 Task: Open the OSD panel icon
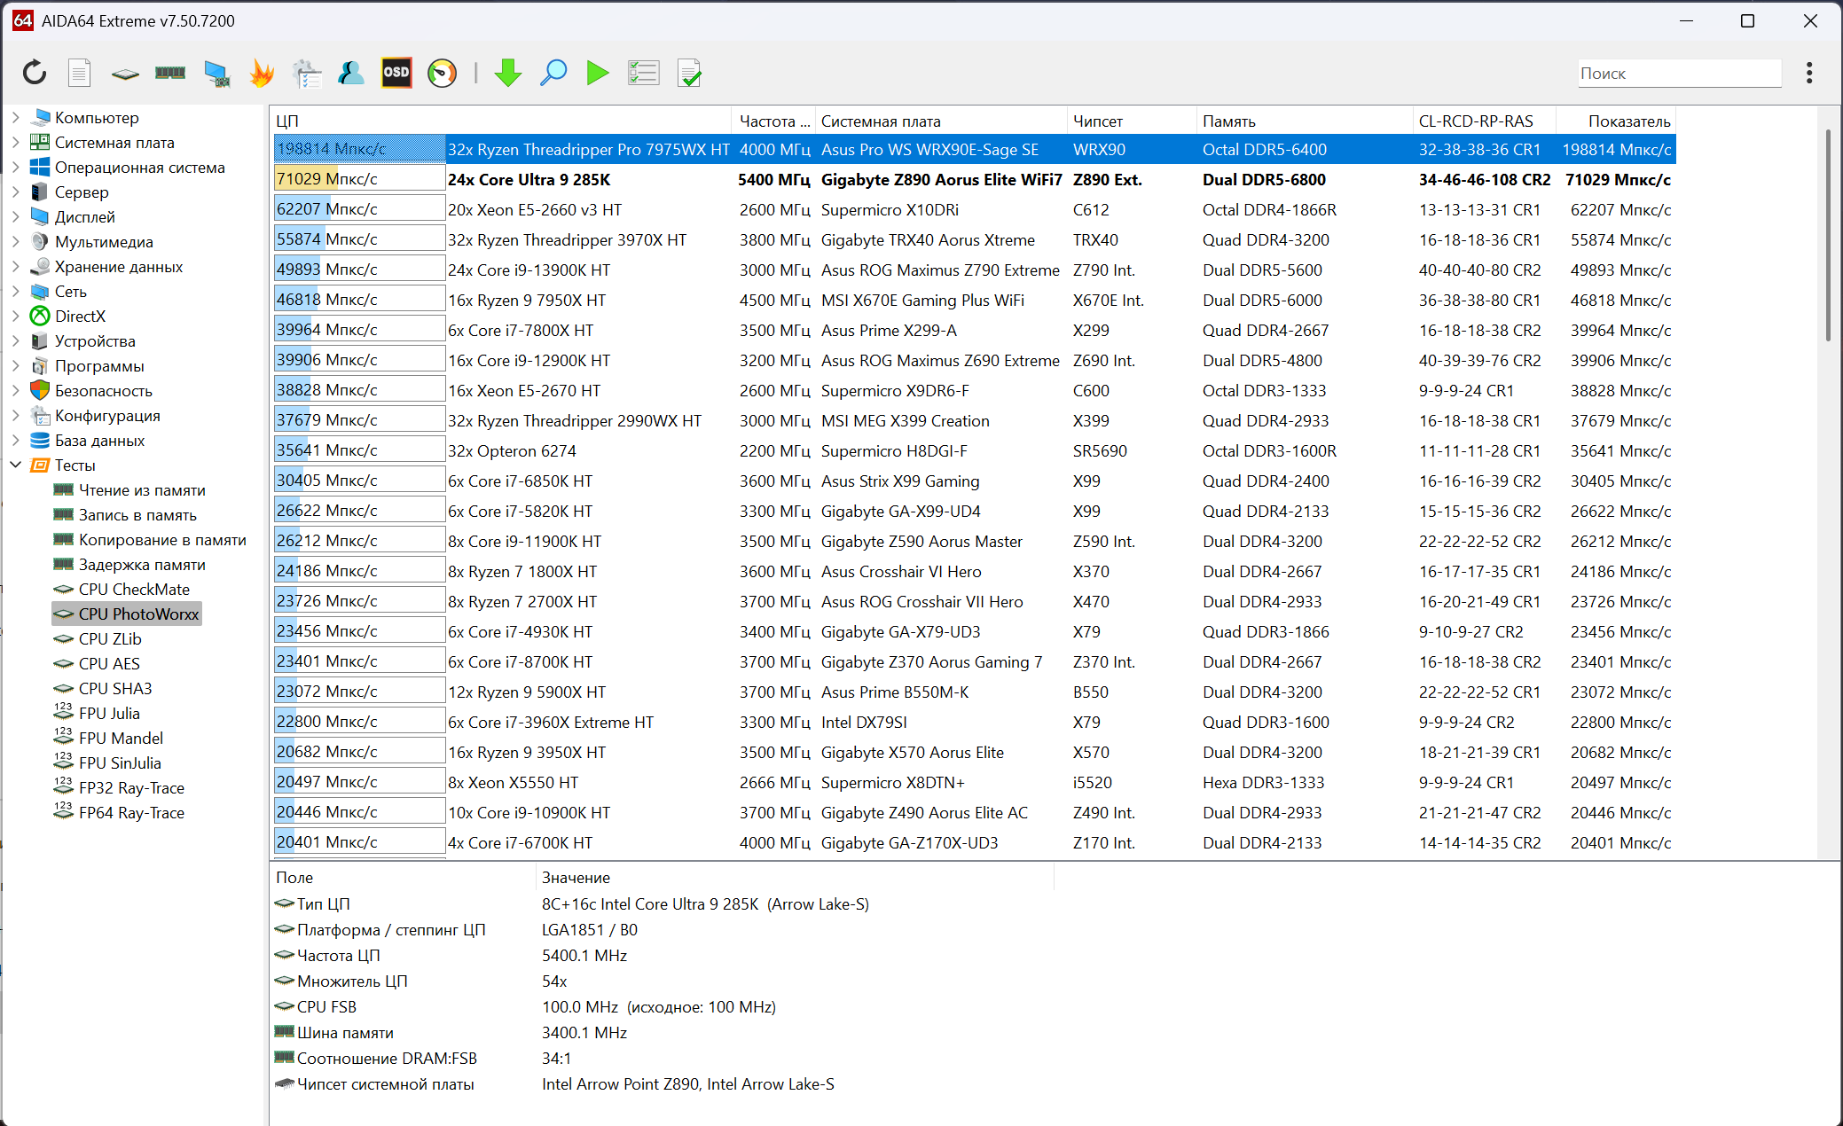click(396, 73)
